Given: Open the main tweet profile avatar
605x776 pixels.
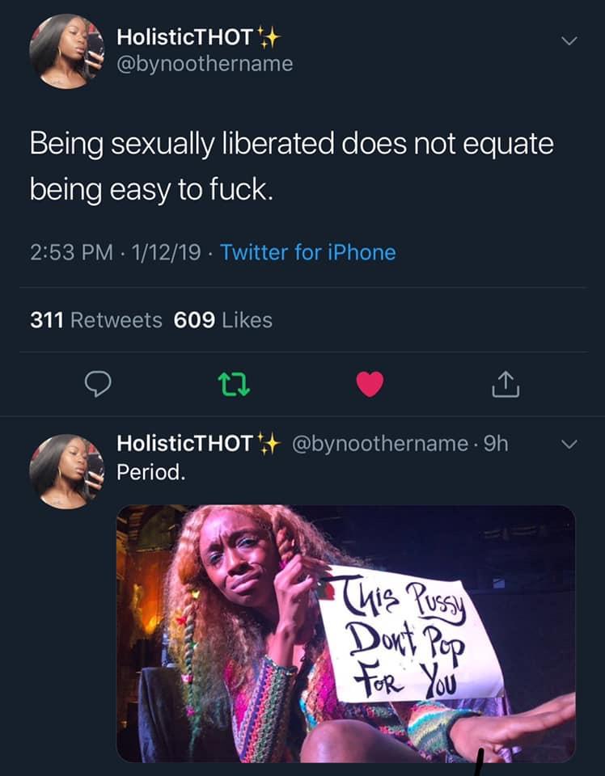Looking at the screenshot, I should point(67,52).
